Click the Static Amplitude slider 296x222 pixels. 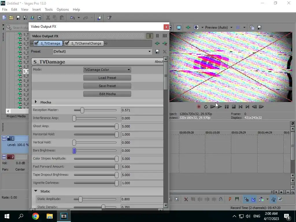(x=95, y=199)
